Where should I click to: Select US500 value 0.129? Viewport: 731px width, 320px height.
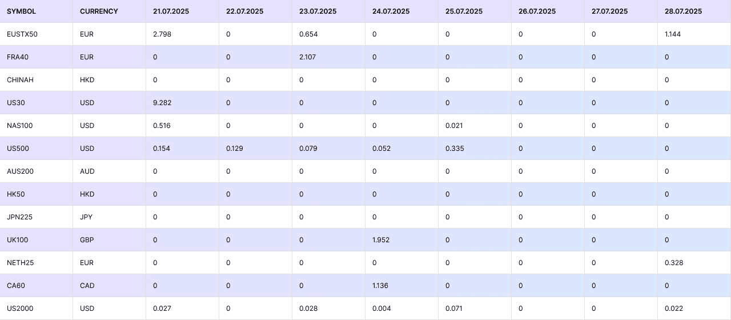coord(256,149)
